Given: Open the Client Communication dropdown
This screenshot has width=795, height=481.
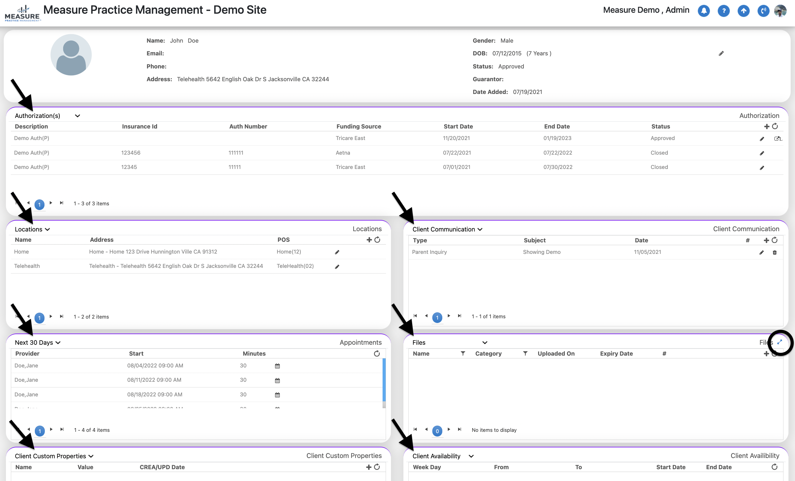Looking at the screenshot, I should [x=480, y=230].
